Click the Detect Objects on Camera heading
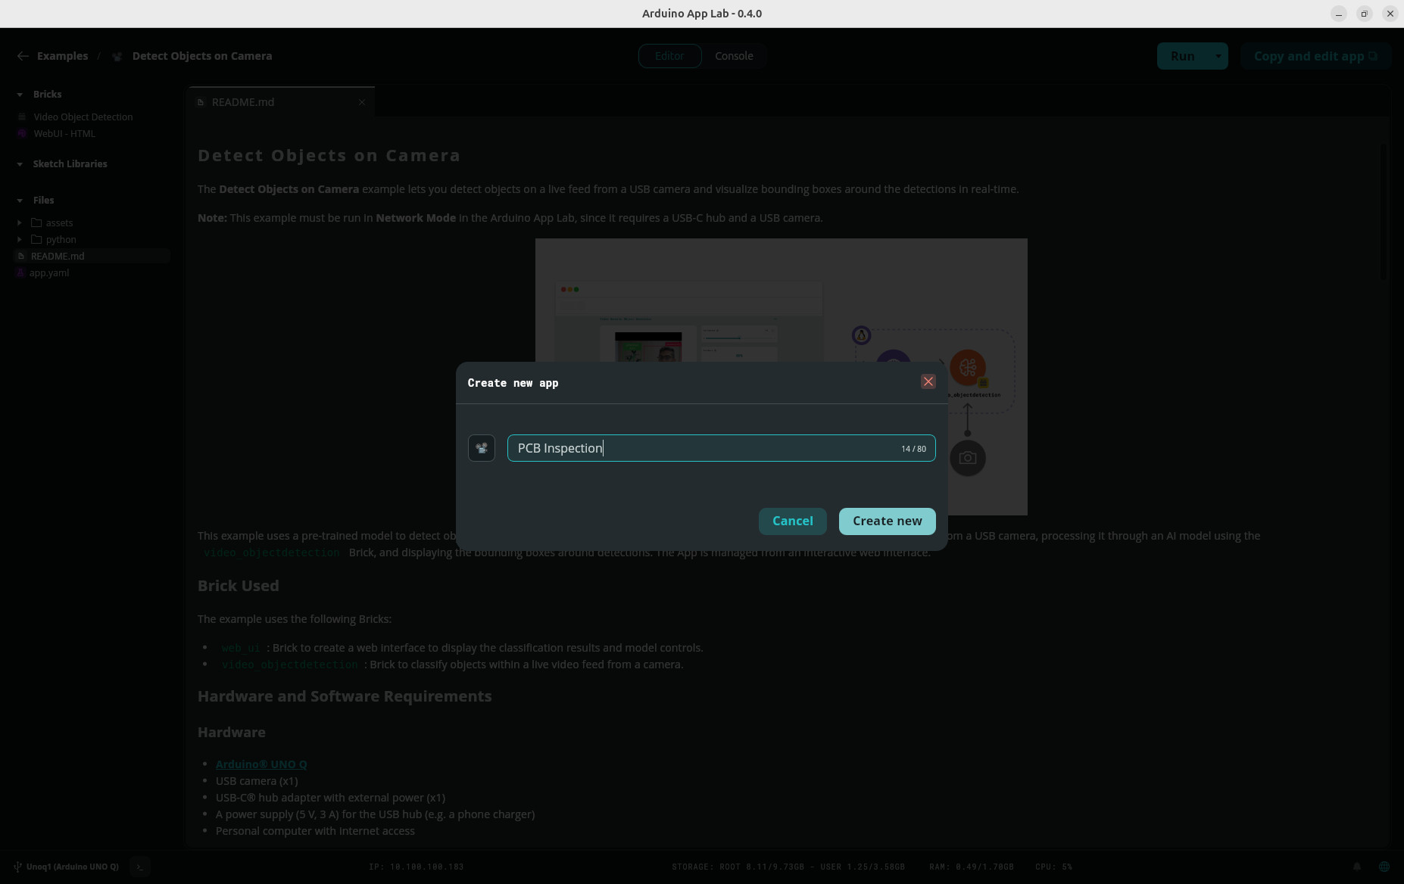 (329, 155)
